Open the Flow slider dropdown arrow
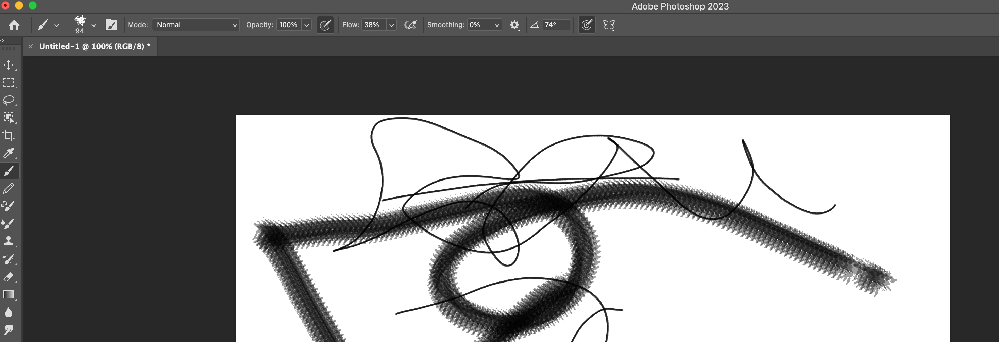This screenshot has height=342, width=999. coord(391,25)
